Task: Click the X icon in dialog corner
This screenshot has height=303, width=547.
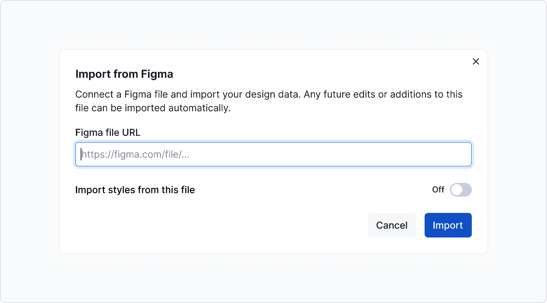Action: tap(476, 61)
